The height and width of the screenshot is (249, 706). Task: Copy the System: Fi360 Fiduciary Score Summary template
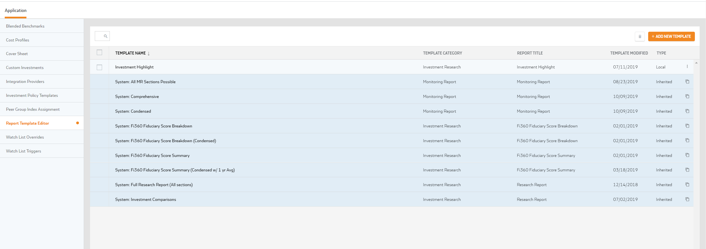pos(687,155)
